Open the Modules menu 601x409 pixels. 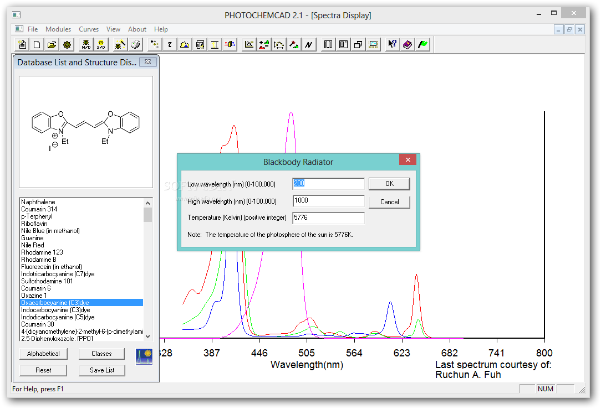[58, 29]
